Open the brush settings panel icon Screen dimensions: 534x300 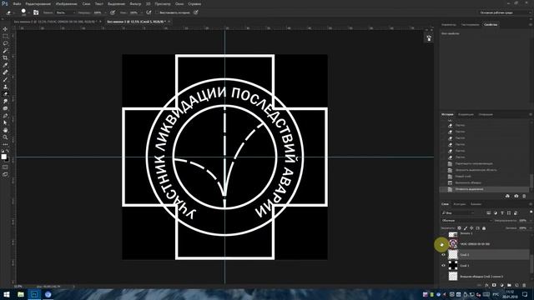coord(36,12)
